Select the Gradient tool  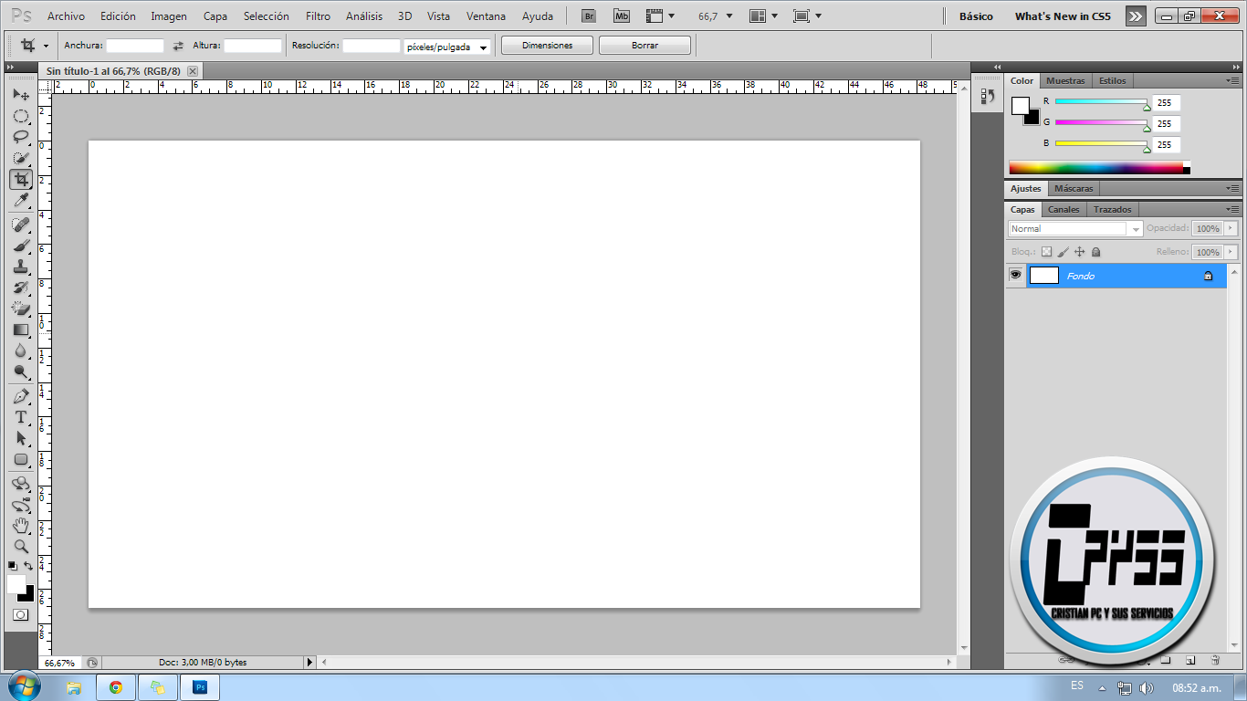click(x=20, y=330)
